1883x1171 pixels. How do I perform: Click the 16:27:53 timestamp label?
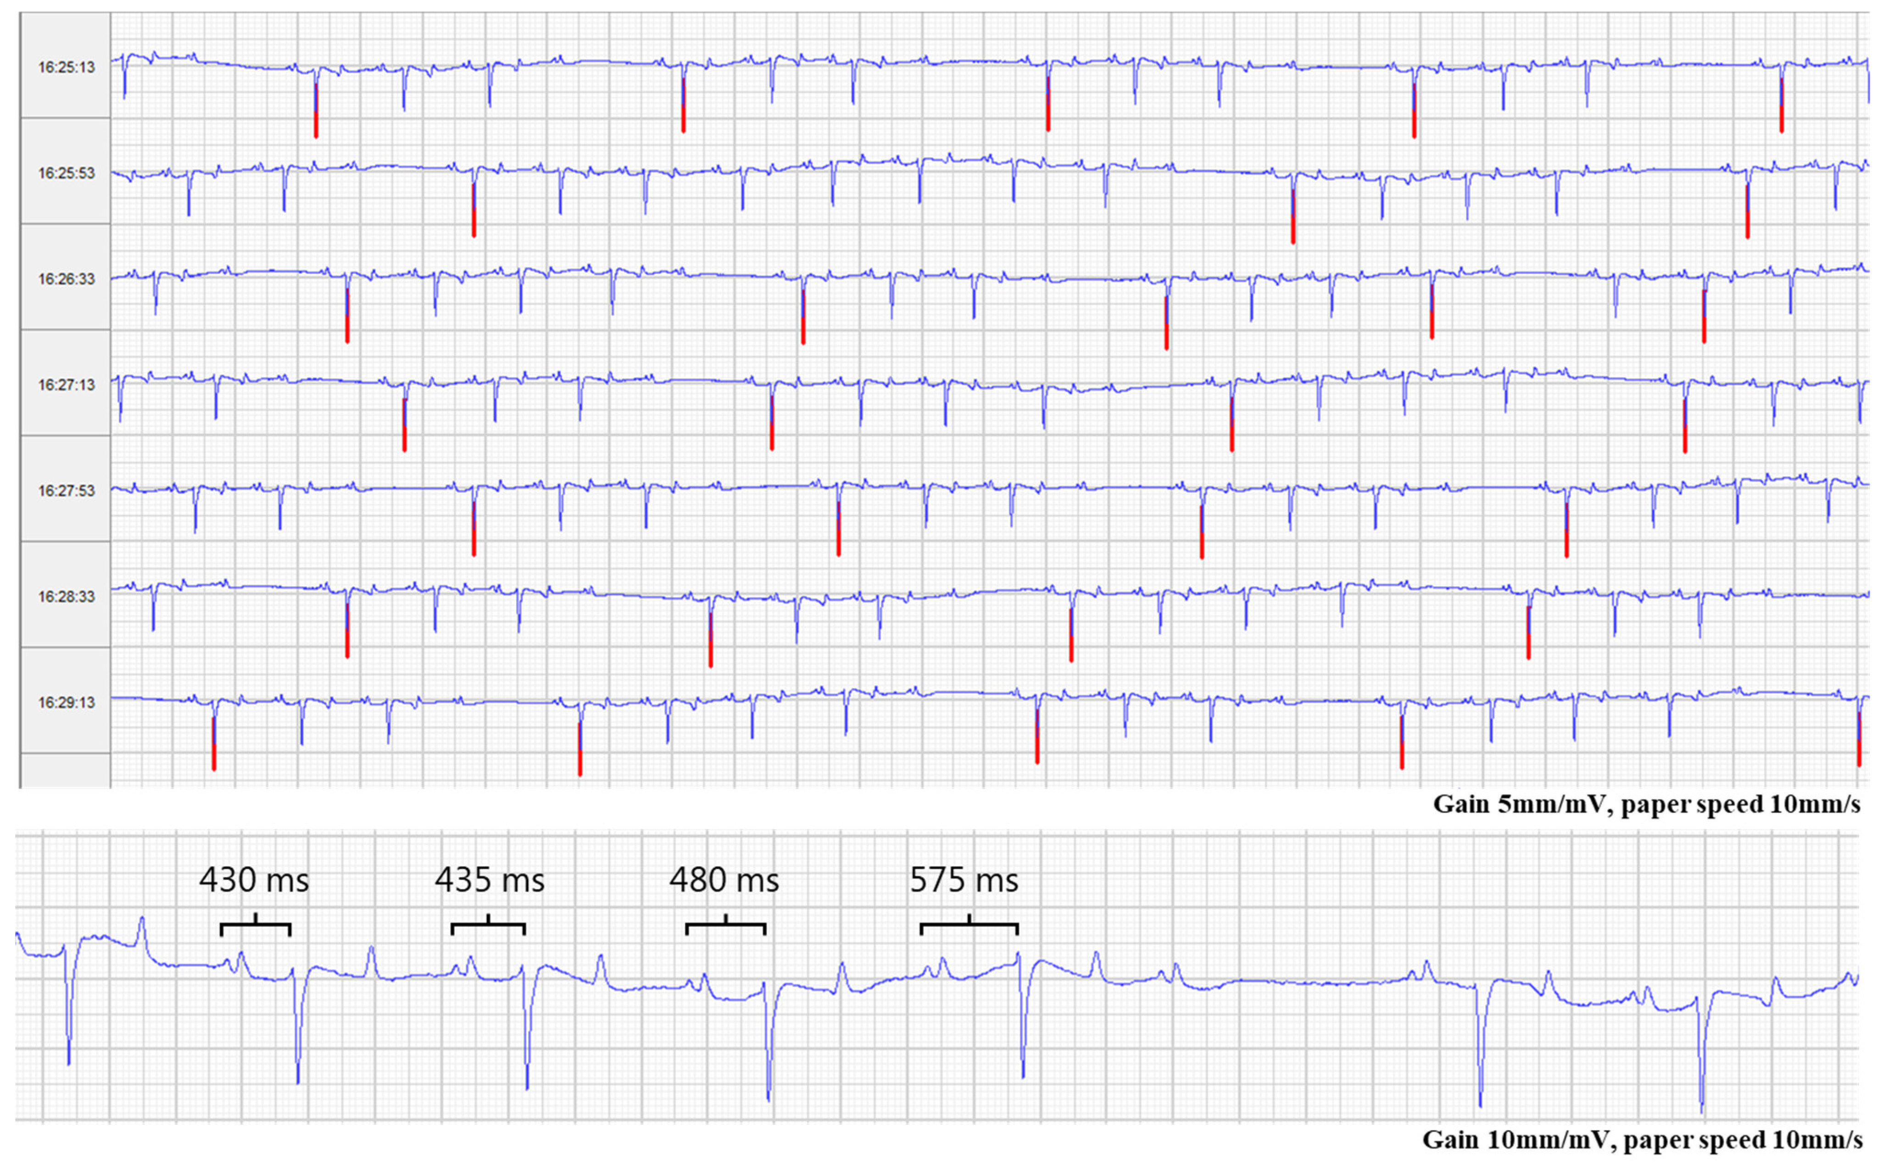pyautogui.click(x=67, y=491)
